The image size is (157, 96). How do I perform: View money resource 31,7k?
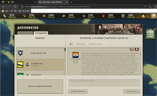9,16
